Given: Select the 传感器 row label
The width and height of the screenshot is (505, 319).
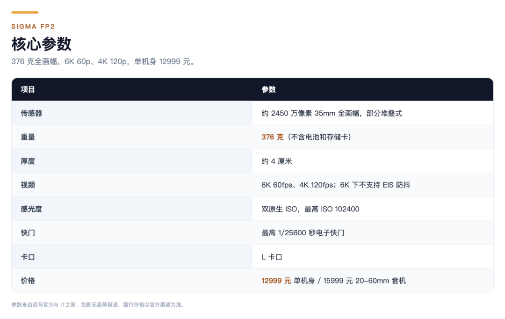Looking at the screenshot, I should tap(31, 113).
